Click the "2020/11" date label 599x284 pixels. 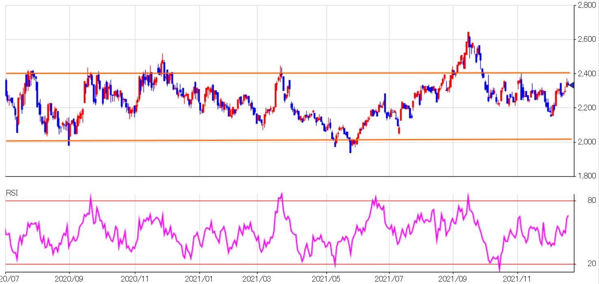(x=134, y=279)
